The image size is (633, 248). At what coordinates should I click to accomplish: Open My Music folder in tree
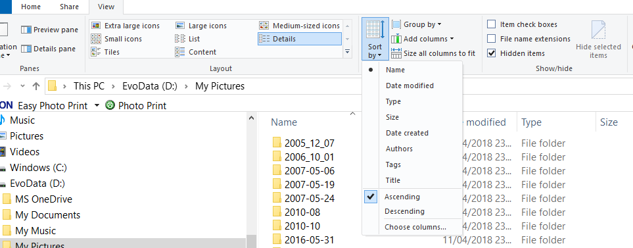click(35, 231)
